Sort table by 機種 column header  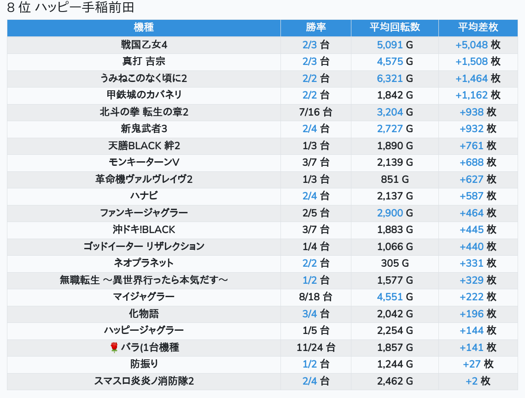pos(144,28)
